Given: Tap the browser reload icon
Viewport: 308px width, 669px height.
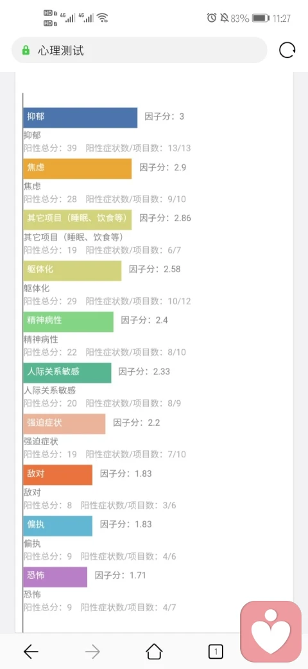Looking at the screenshot, I should [287, 50].
